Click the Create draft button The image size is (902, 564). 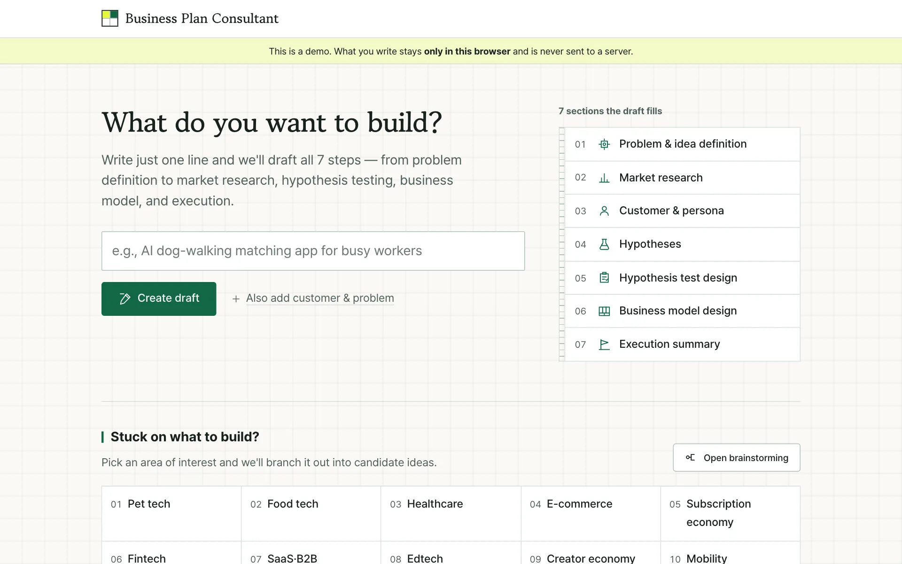(159, 299)
